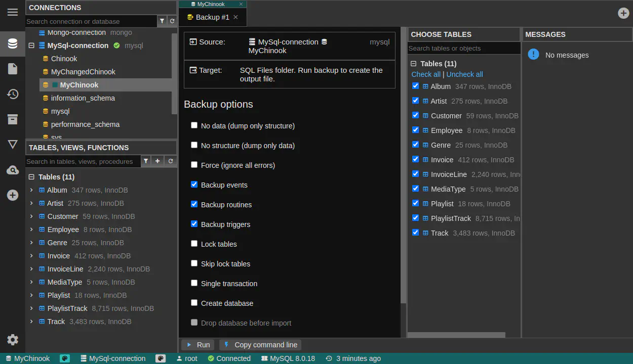Viewport: 633px width, 364px height.
Task: Open the archive sidebar icon
Action: (x=13, y=119)
